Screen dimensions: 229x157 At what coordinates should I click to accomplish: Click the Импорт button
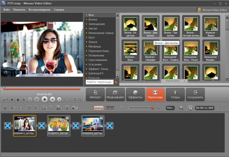(x=95, y=94)
